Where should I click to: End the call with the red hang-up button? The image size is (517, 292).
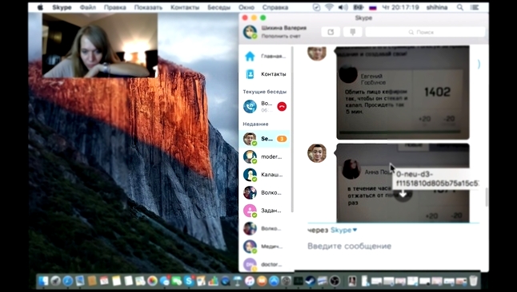tap(282, 107)
